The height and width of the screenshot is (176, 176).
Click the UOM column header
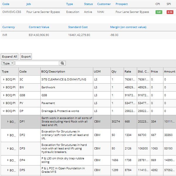click(97, 72)
